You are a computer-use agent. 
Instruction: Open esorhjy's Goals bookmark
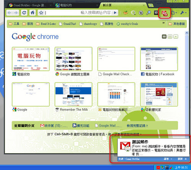coord(127,24)
